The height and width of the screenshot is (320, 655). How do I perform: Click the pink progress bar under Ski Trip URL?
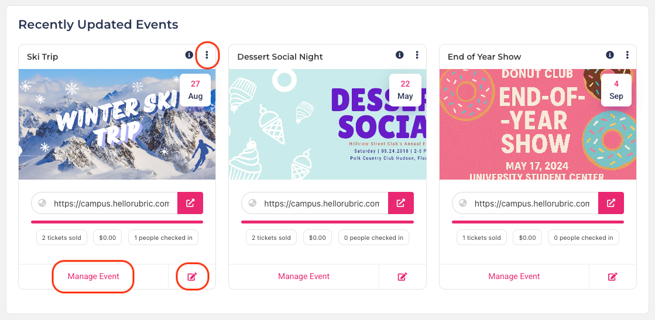tap(117, 222)
